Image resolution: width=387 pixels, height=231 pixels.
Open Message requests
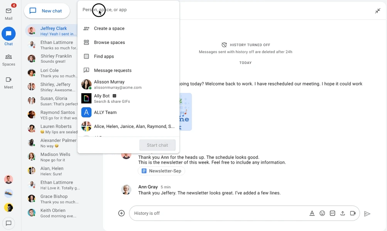113,70
